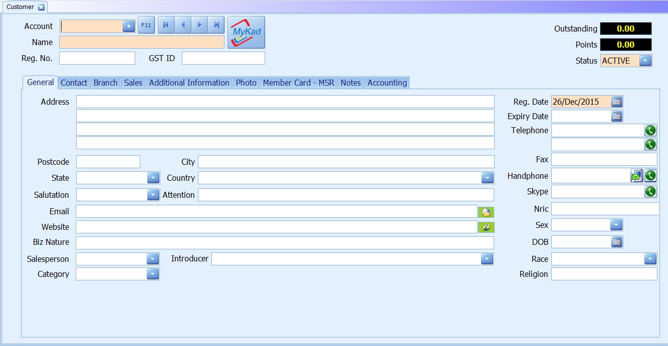668x346 pixels.
Task: Open Expiry Date calendar picker
Action: [x=617, y=116]
